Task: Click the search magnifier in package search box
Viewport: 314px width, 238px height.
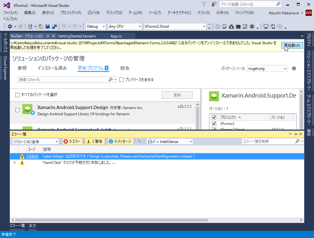Action: tap(110, 79)
